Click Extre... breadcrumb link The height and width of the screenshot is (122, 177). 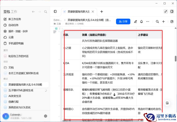tap(58, 20)
